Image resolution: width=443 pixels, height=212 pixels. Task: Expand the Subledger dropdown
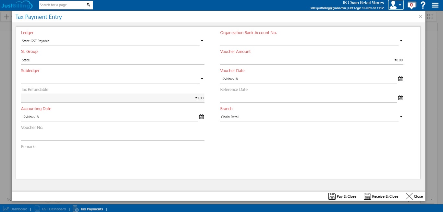point(202,79)
